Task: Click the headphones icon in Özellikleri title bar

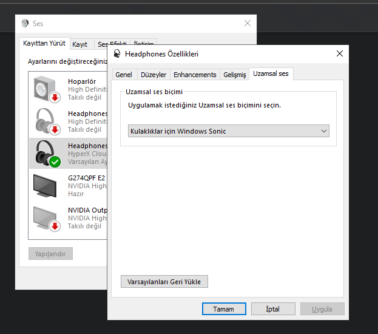Action: click(117, 53)
